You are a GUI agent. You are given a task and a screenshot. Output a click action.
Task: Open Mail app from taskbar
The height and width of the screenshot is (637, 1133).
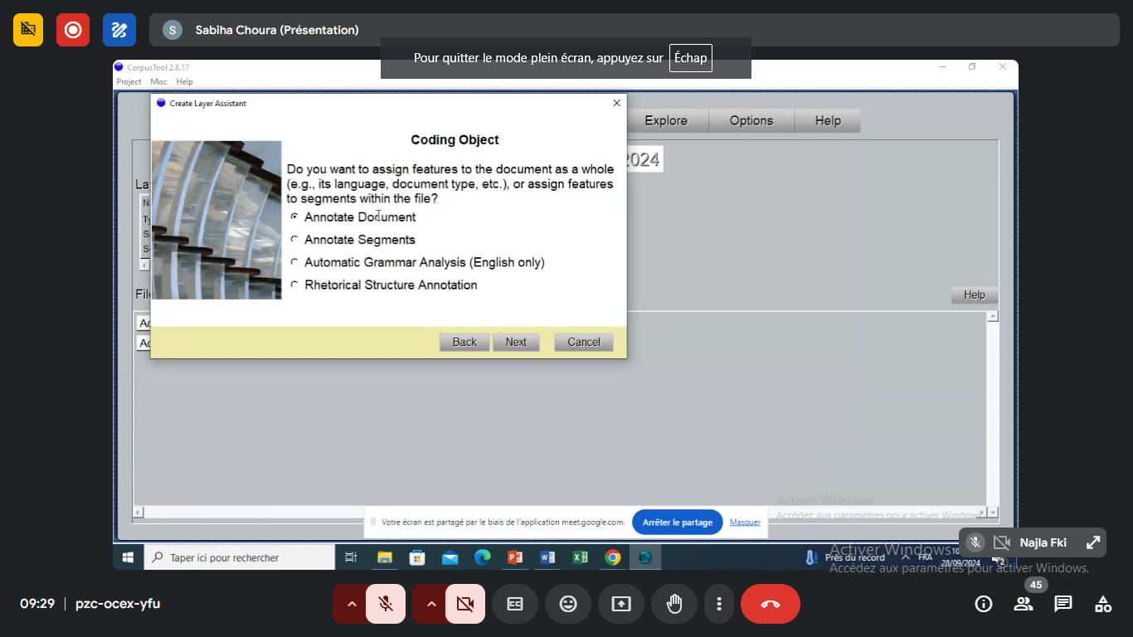tap(450, 557)
